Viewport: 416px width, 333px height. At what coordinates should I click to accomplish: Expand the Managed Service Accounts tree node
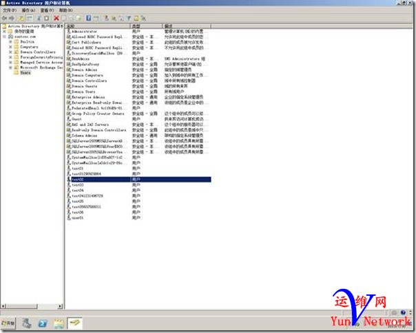pyautogui.click(x=10, y=63)
